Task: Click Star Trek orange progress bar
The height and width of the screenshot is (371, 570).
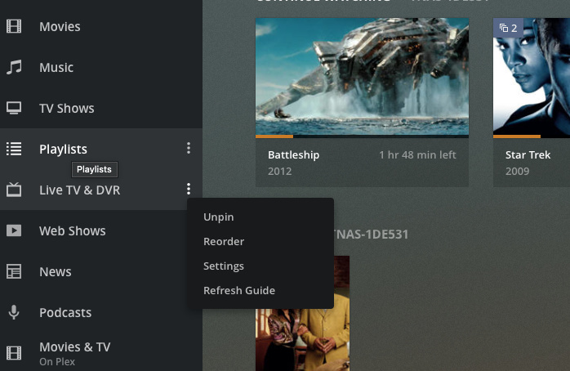Action: (x=517, y=136)
